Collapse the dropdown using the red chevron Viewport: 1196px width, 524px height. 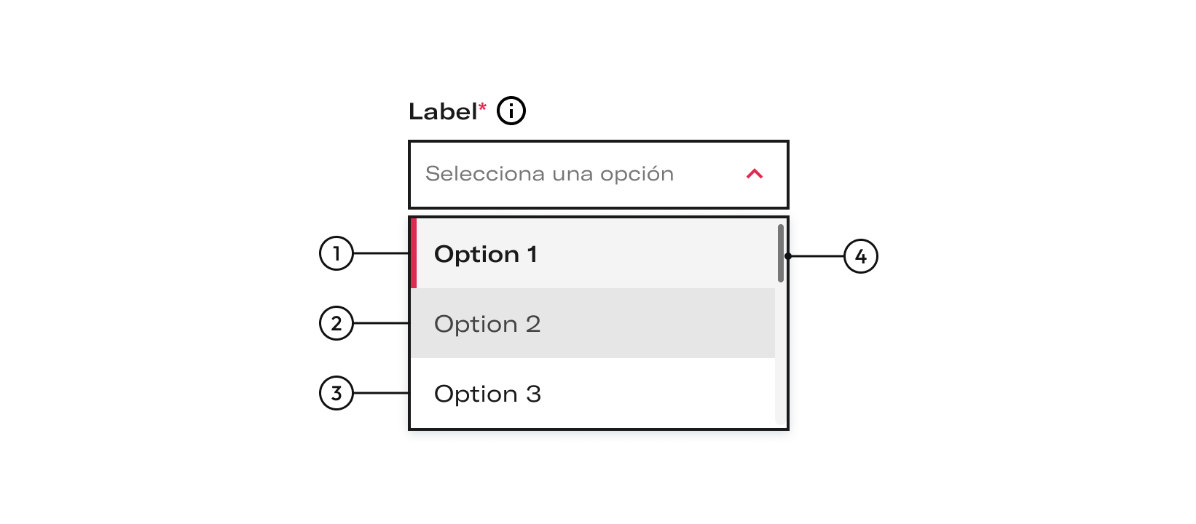pyautogui.click(x=755, y=174)
